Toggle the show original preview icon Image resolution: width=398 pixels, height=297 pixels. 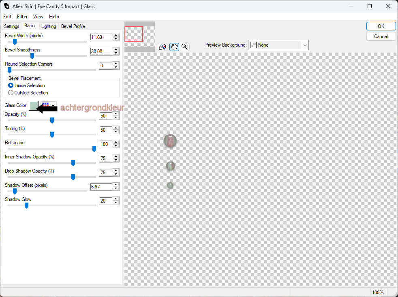pos(163,47)
